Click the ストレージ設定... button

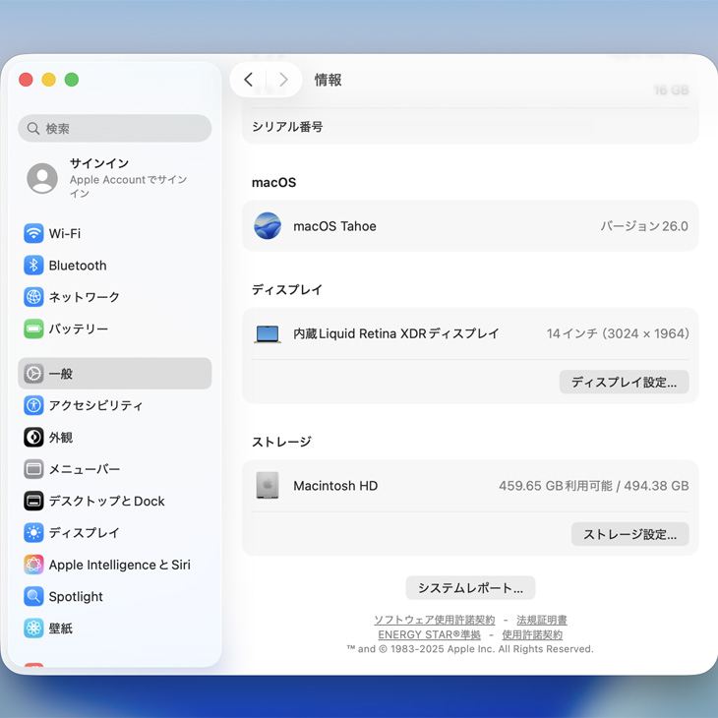point(629,534)
